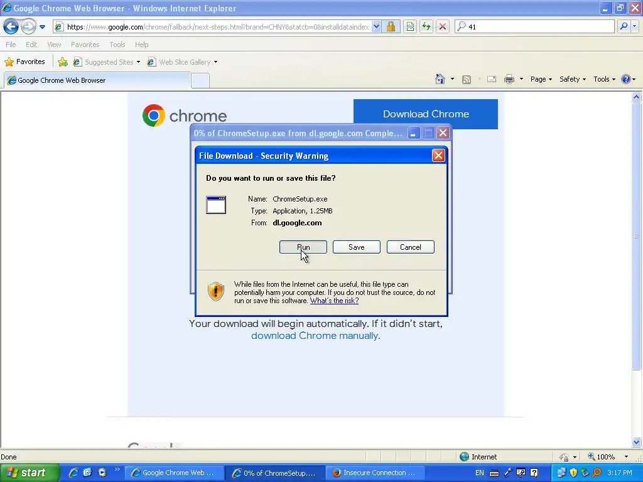The image size is (643, 482).
Task: Minimize the ChromeSetup.exe progress window
Action: click(x=413, y=133)
